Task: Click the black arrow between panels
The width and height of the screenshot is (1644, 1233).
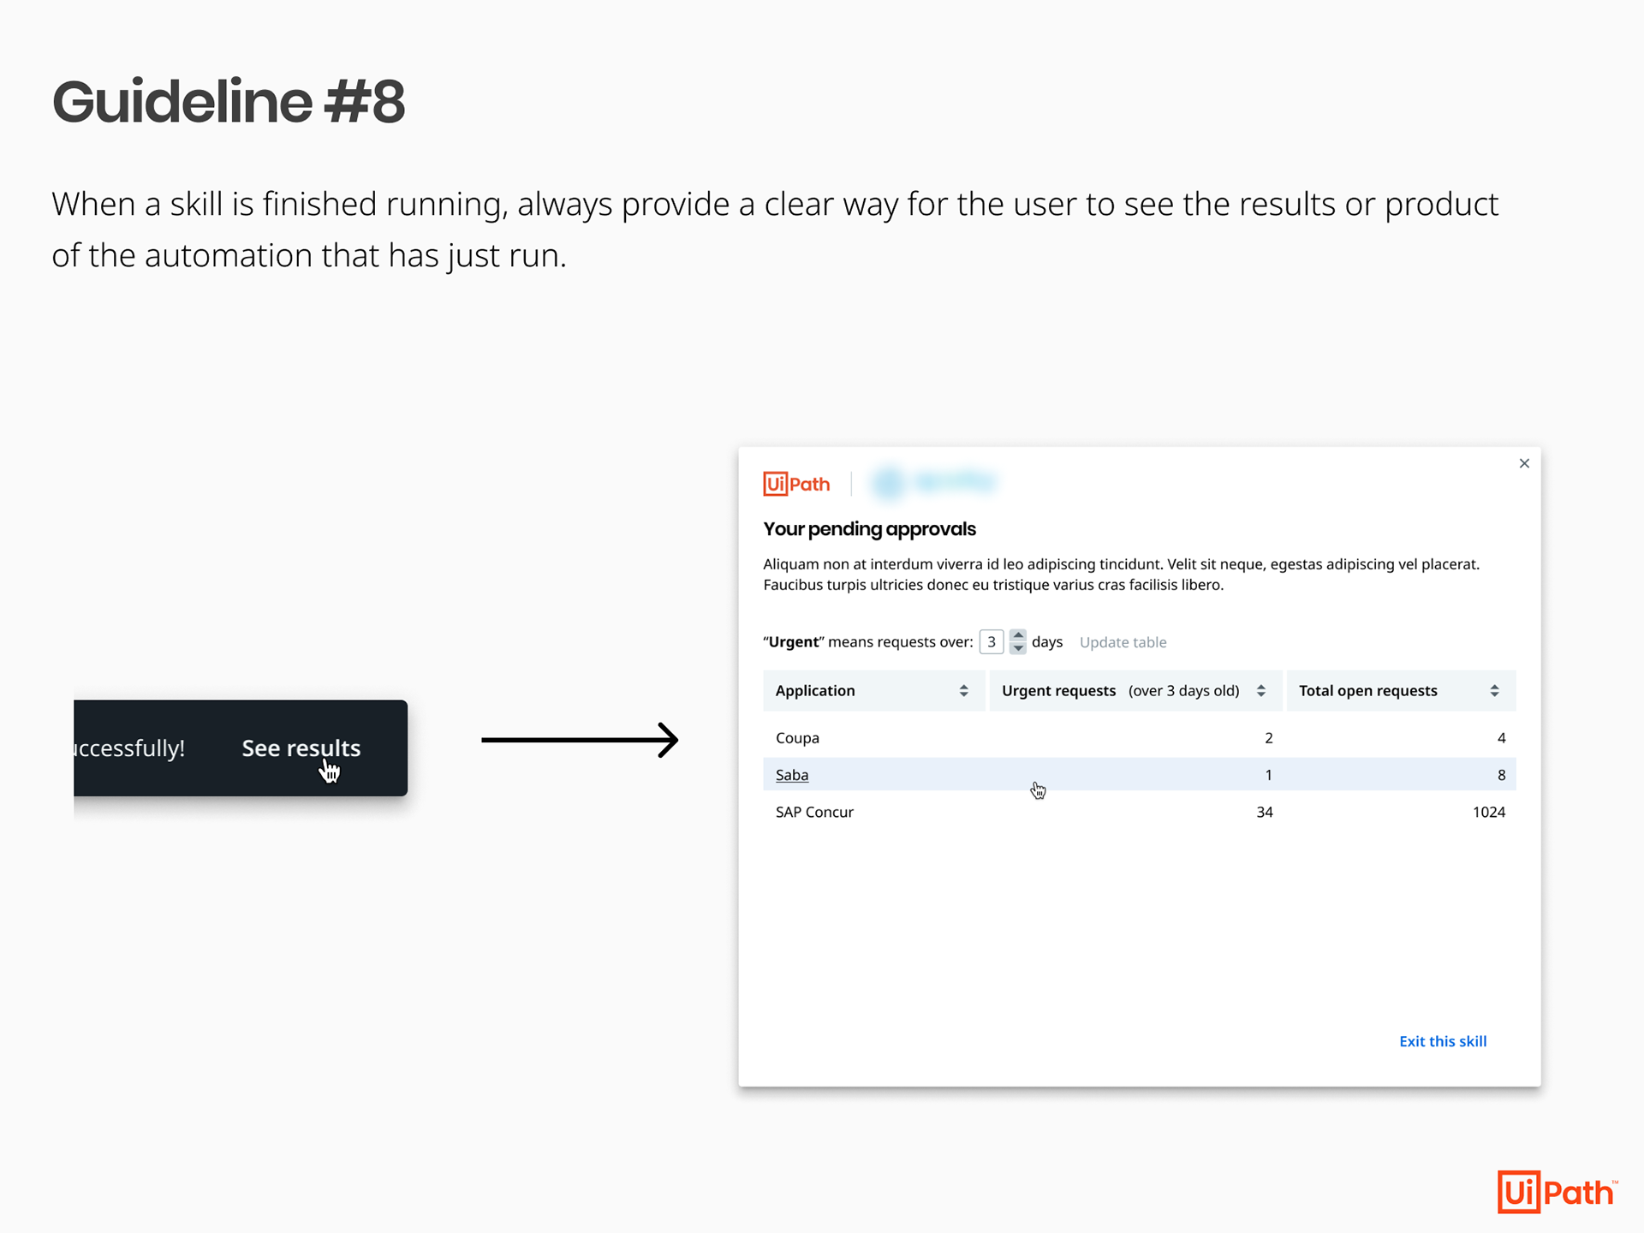Action: click(x=580, y=740)
